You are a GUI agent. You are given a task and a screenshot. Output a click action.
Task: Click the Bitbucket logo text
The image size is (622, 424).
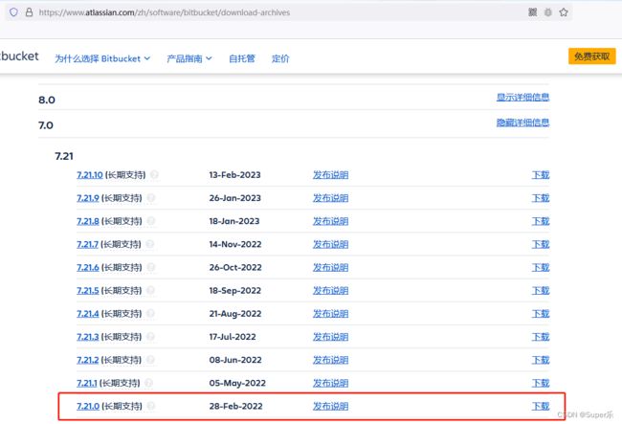click(x=19, y=56)
